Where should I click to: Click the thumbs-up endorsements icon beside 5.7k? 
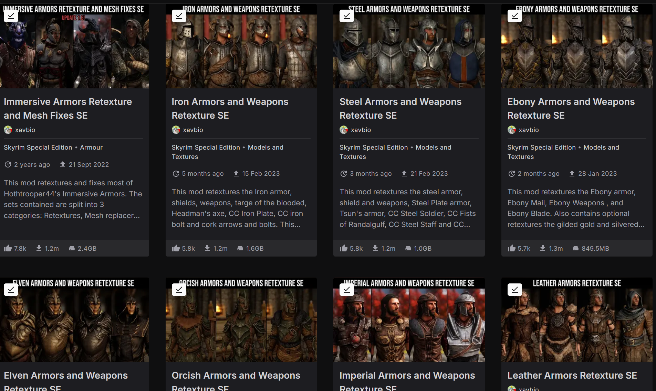[x=512, y=248]
